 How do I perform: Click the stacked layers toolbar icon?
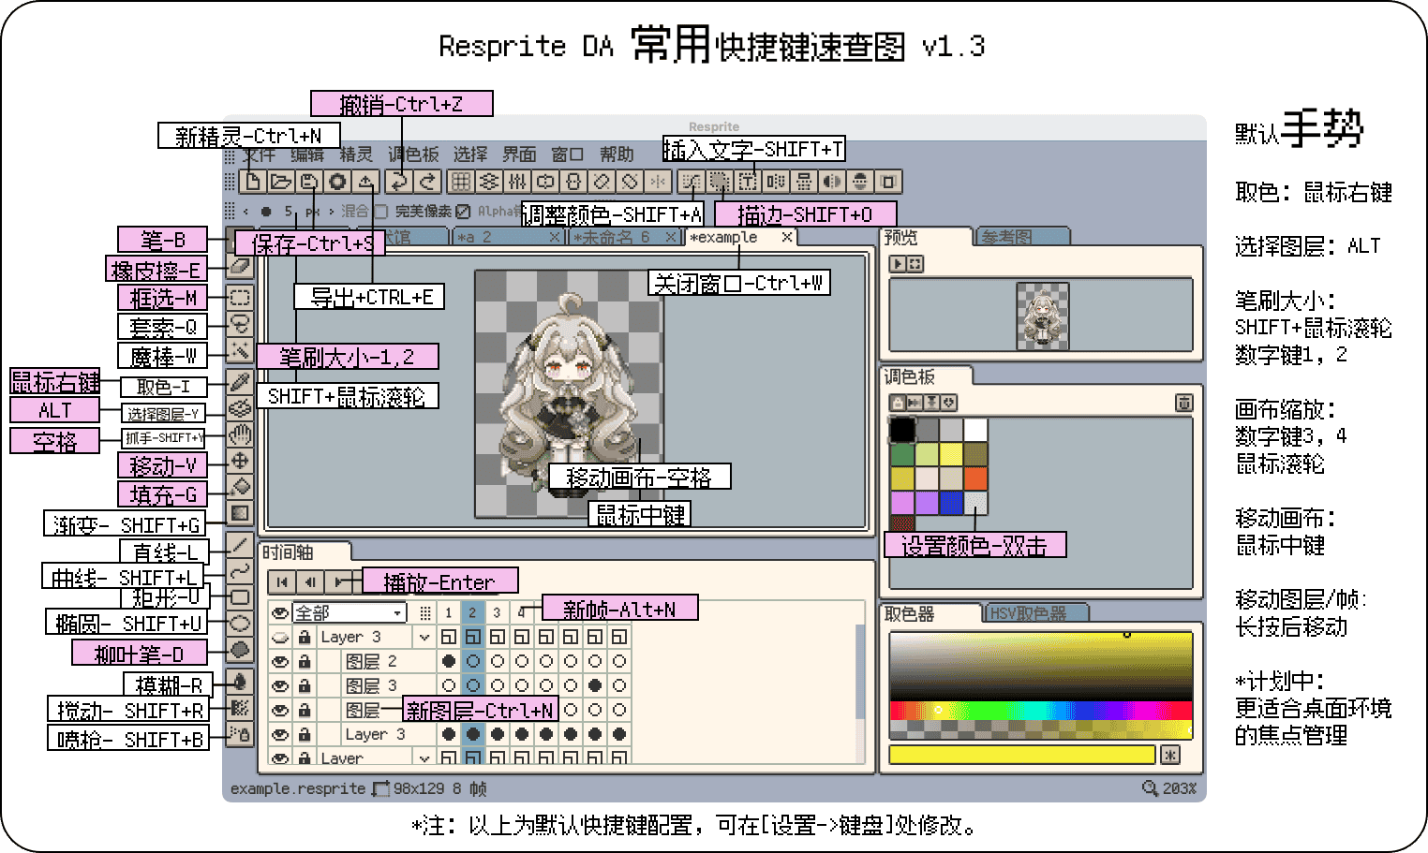[x=488, y=182]
